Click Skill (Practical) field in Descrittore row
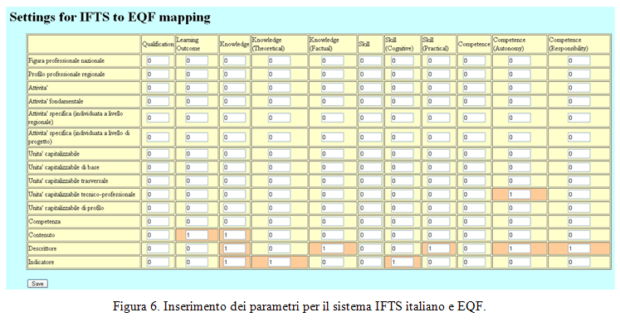 point(438,248)
